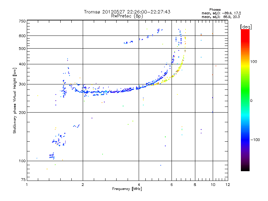Viewport: 268px width, 201px height.
Task: Click the "Frequency [MHz]" axis label
Action: [x=127, y=189]
